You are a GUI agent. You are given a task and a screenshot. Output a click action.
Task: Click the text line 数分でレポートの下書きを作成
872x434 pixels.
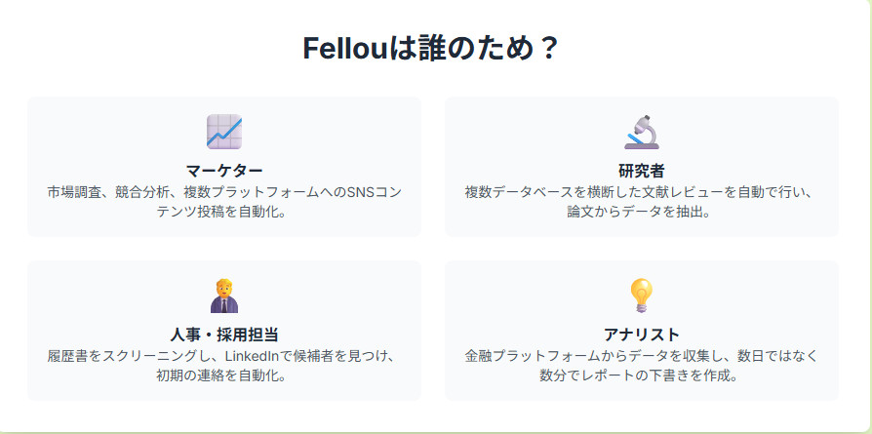tap(642, 375)
